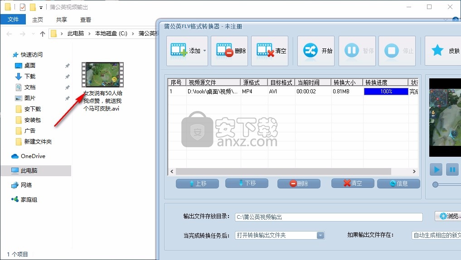Open file info with 信息 button
This screenshot has height=260, width=461.
point(398,183)
